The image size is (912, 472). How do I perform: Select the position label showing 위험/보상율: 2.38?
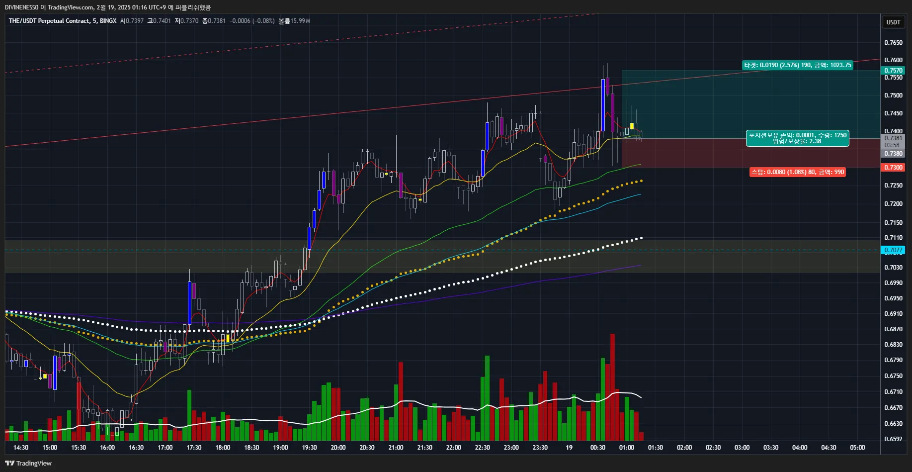797,138
